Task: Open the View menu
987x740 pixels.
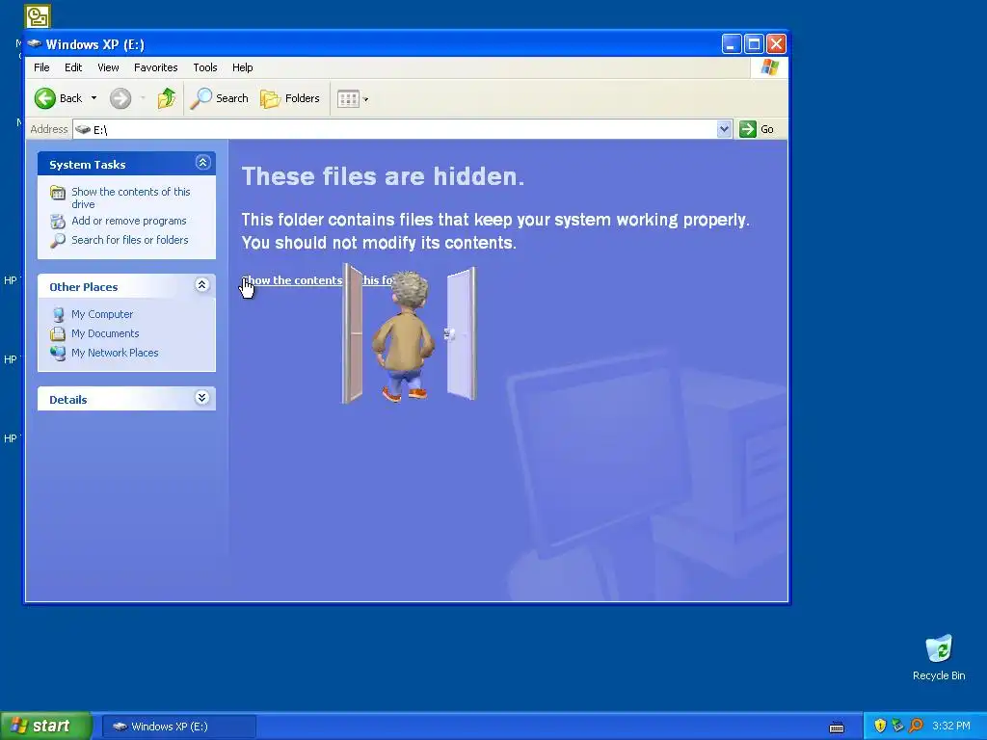Action: [108, 67]
